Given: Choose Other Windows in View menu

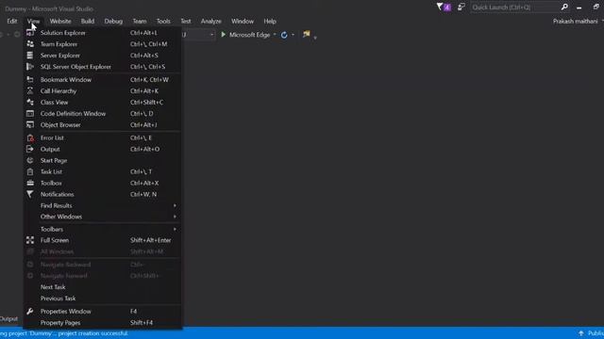Looking at the screenshot, I should coord(61,217).
